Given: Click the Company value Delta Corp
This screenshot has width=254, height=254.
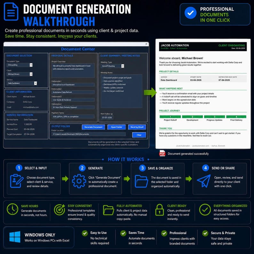Looking at the screenshot, I should tap(28, 102).
